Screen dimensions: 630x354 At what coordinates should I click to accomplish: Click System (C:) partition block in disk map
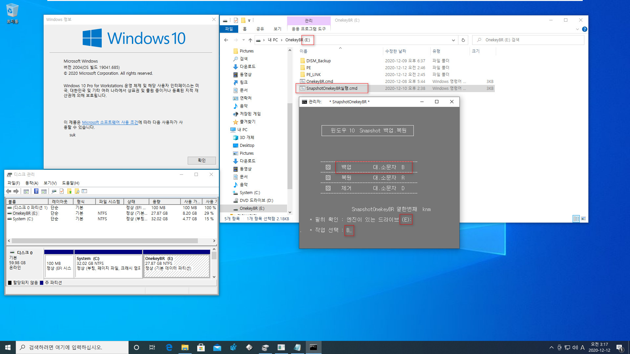[x=108, y=264]
